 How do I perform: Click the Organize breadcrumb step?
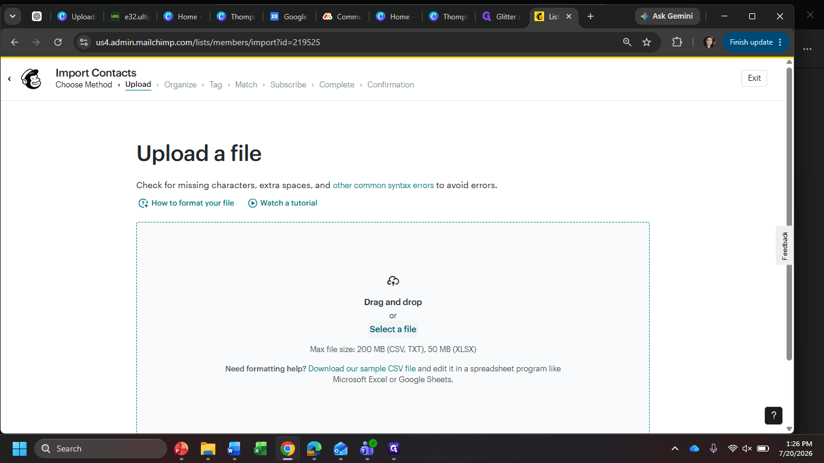click(180, 85)
